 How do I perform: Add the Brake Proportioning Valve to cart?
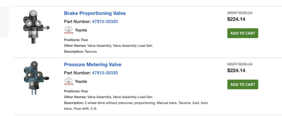pyautogui.click(x=243, y=33)
